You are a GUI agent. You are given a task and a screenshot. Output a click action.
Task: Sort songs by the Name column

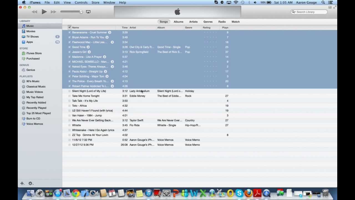(93, 27)
